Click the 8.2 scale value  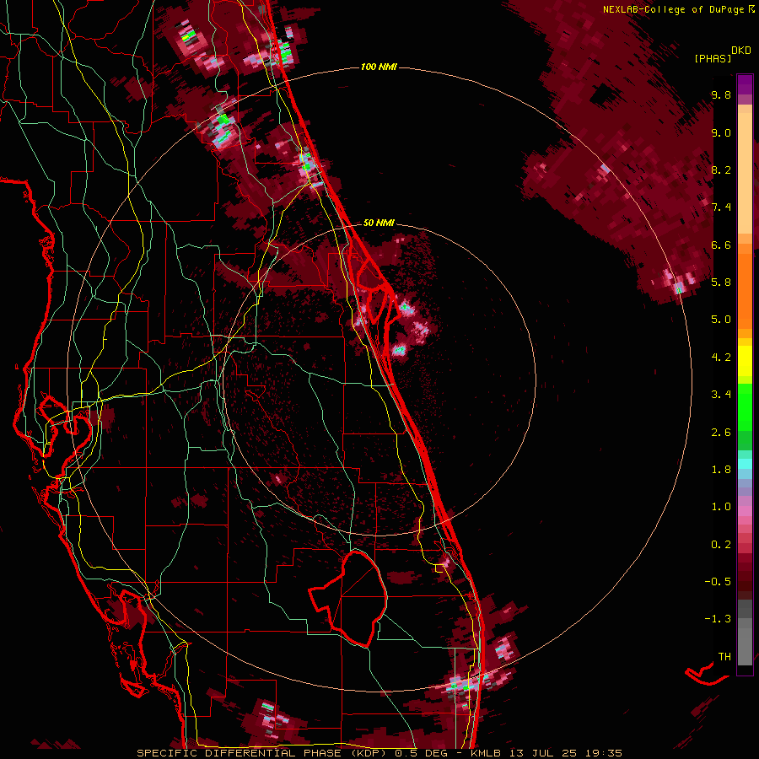[x=721, y=170]
